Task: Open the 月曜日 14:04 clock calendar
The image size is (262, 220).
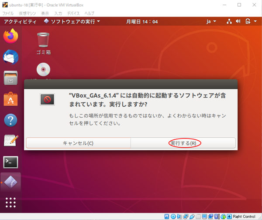Action: tap(142, 22)
